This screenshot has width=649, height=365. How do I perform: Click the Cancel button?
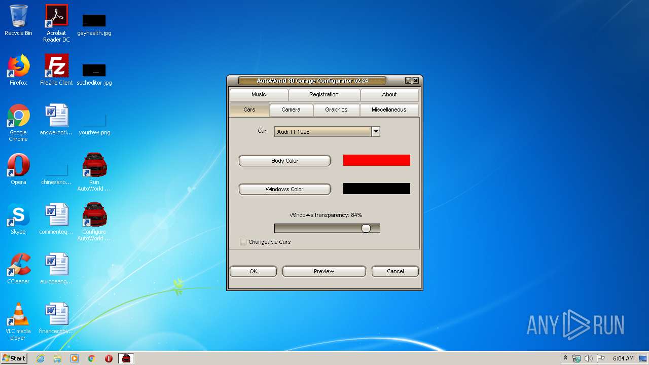tap(395, 271)
